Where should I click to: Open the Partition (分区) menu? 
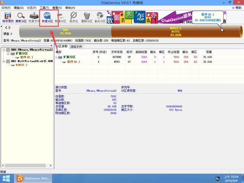click(x=32, y=8)
